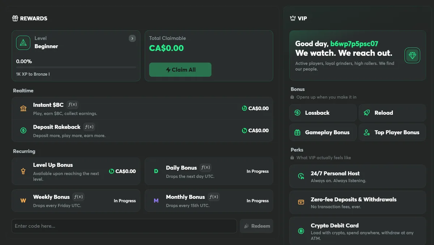The width and height of the screenshot is (434, 245).
Task: Click the Level Up Bonus title
Action: coord(53,165)
